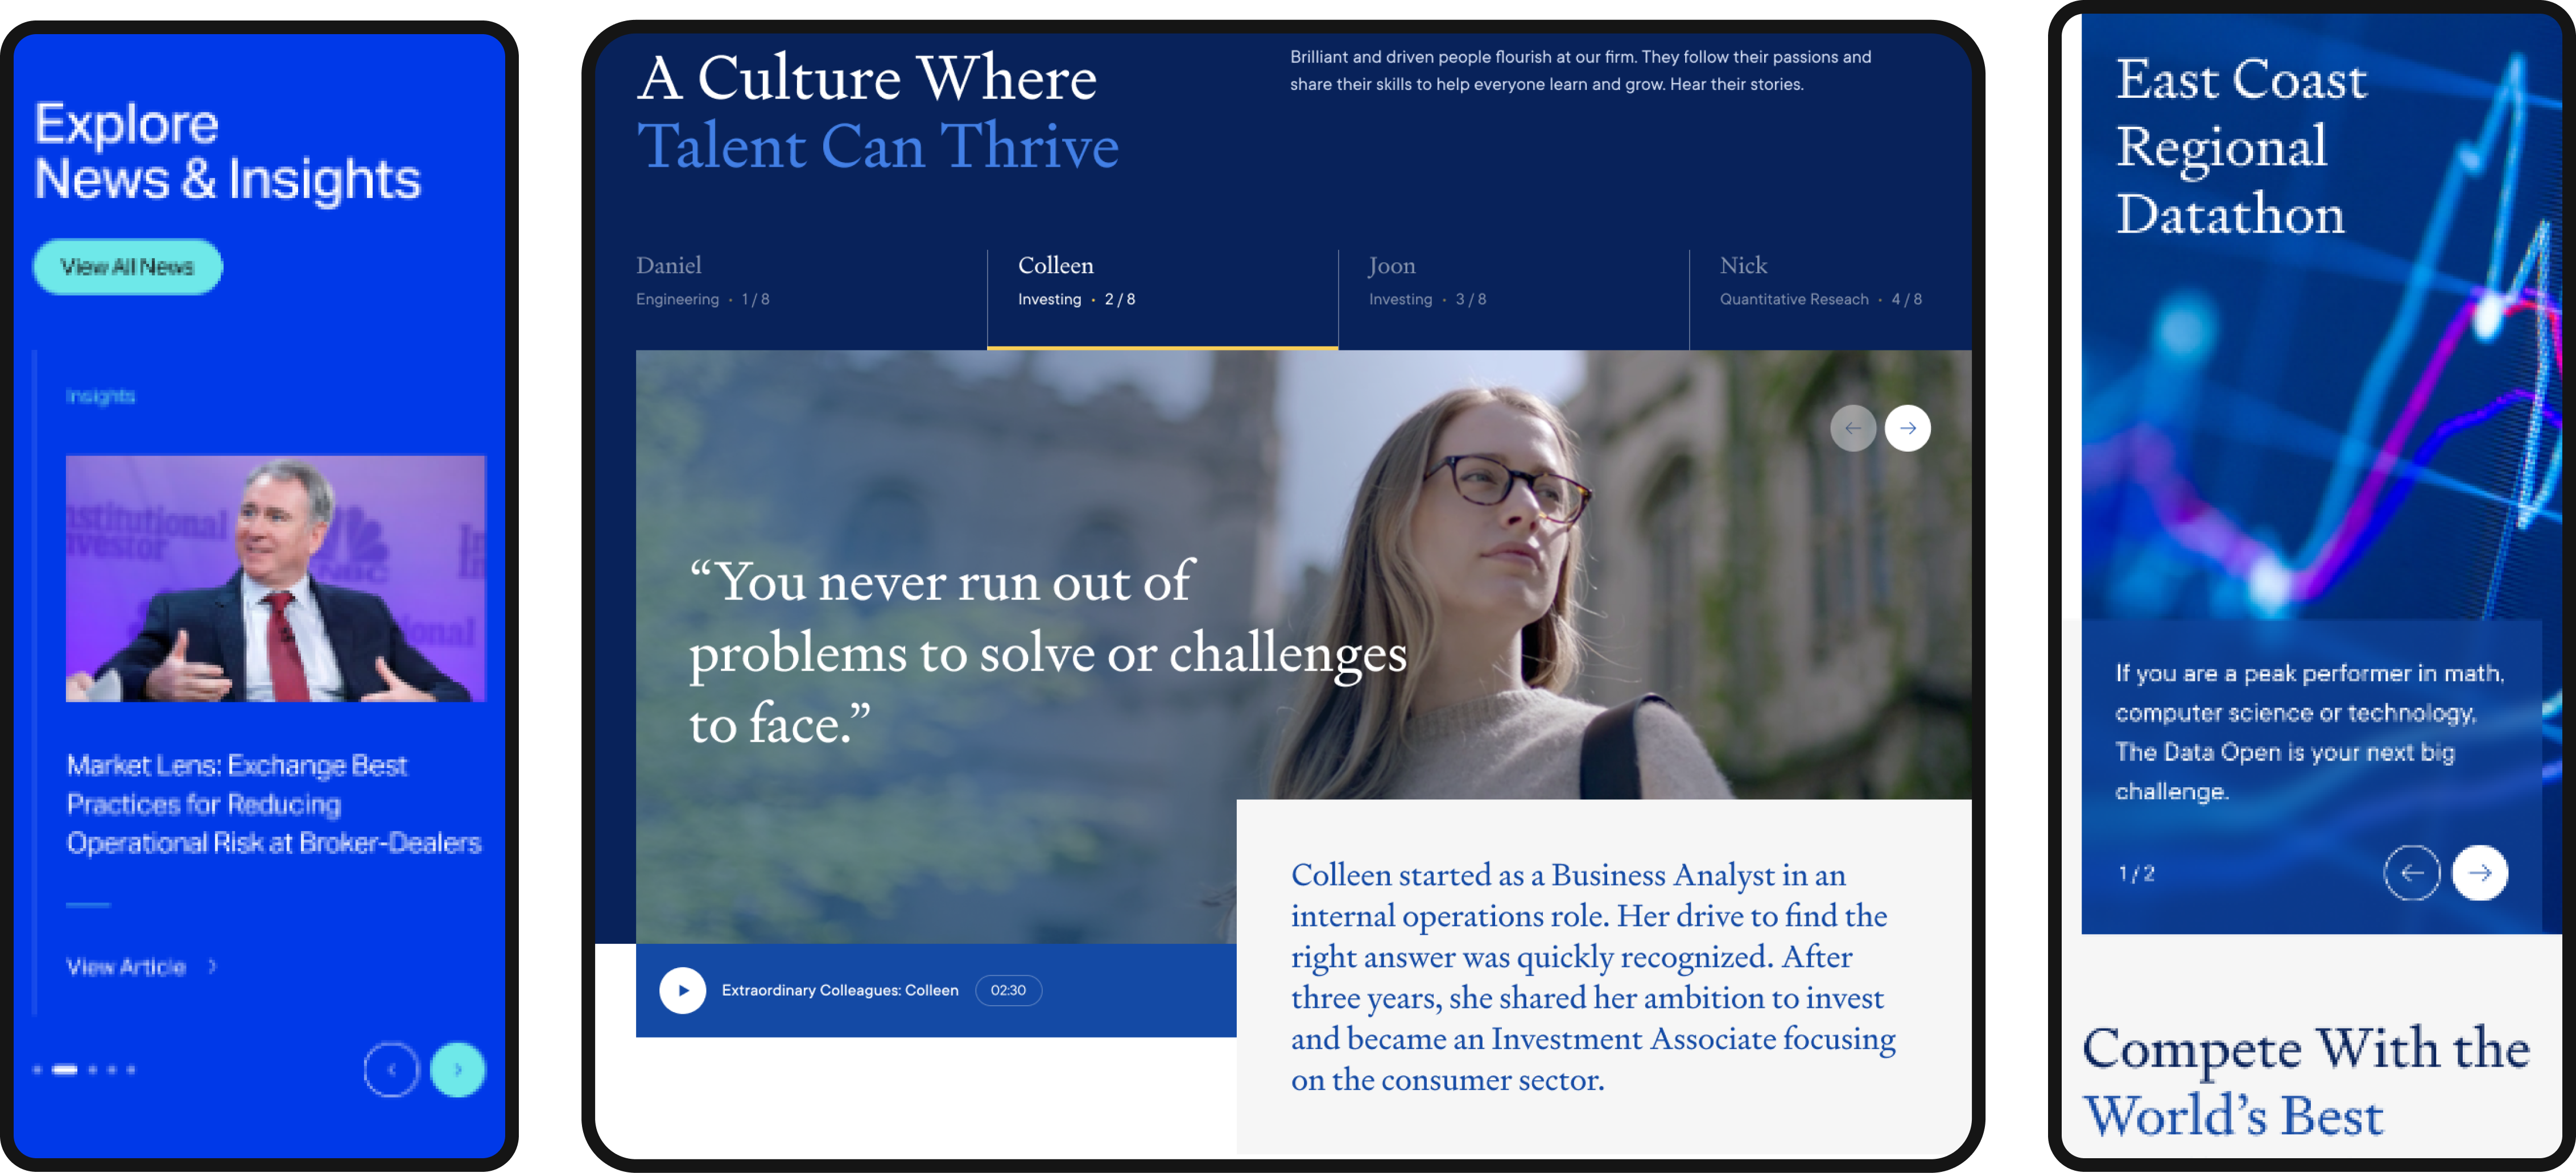Image resolution: width=2576 pixels, height=1173 pixels.
Task: Click the chevron beside View Article
Action: (x=212, y=967)
